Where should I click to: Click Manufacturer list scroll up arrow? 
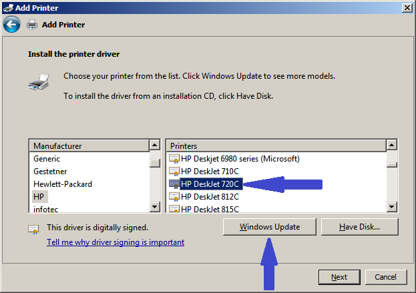155,145
